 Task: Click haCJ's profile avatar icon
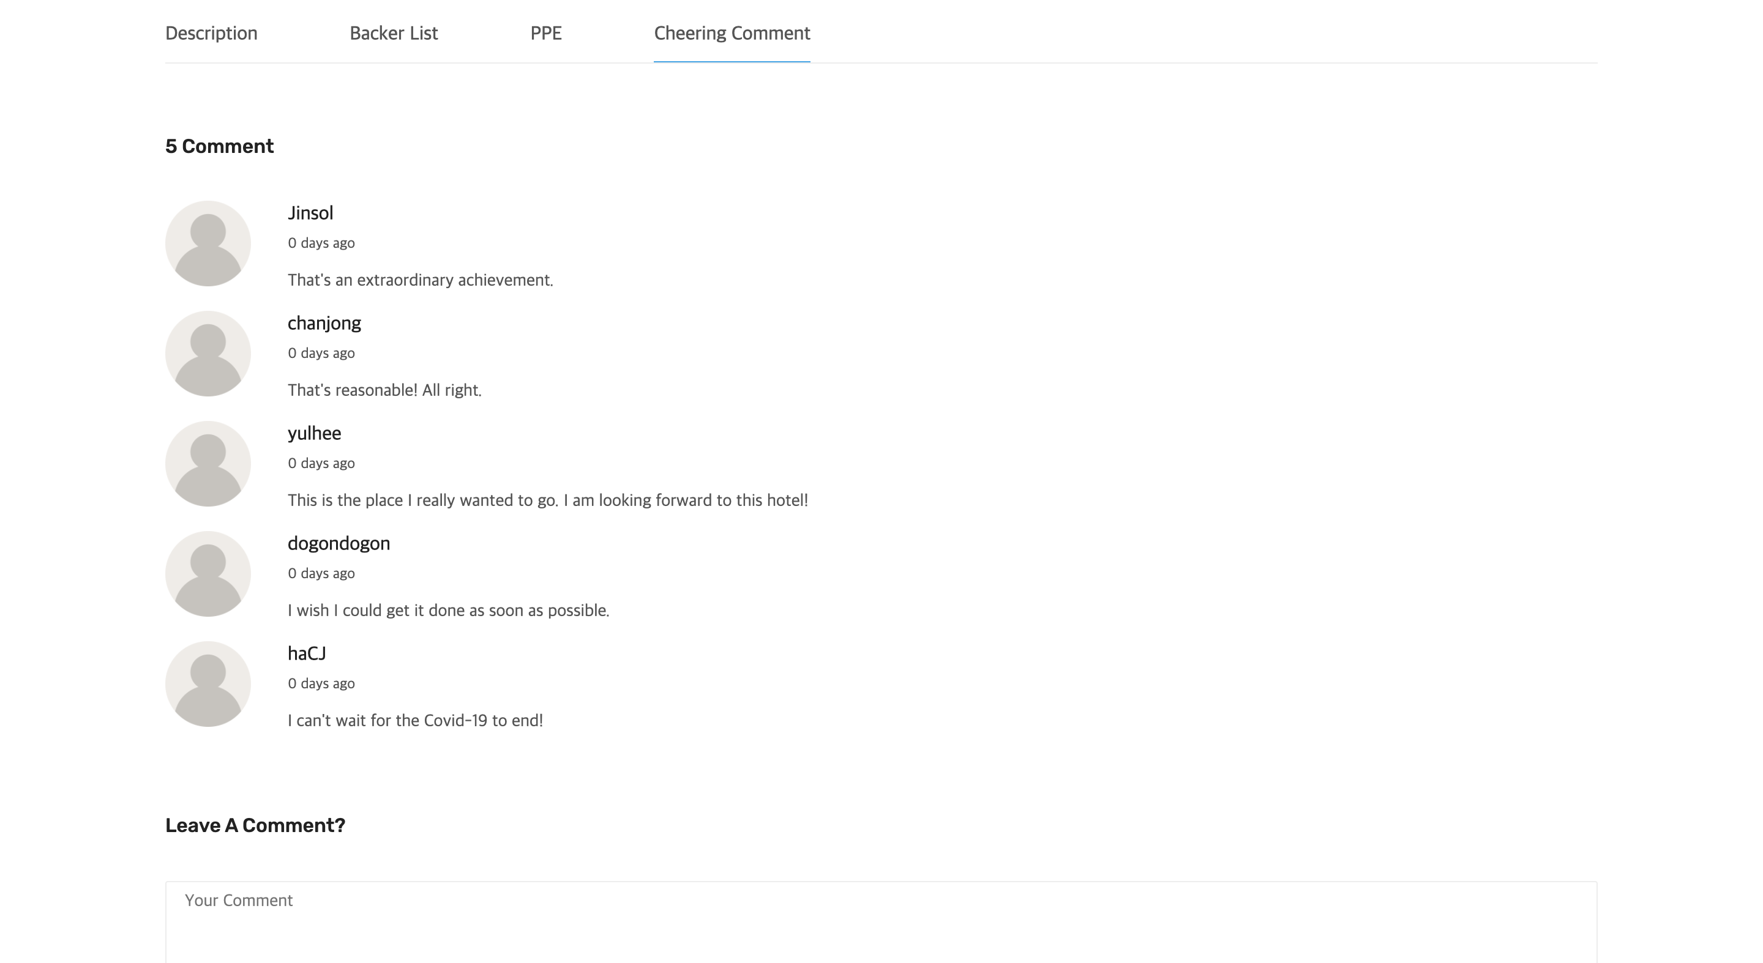[x=208, y=684]
